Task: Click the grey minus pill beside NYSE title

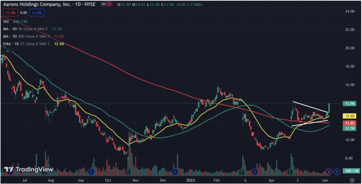Action: pos(104,4)
